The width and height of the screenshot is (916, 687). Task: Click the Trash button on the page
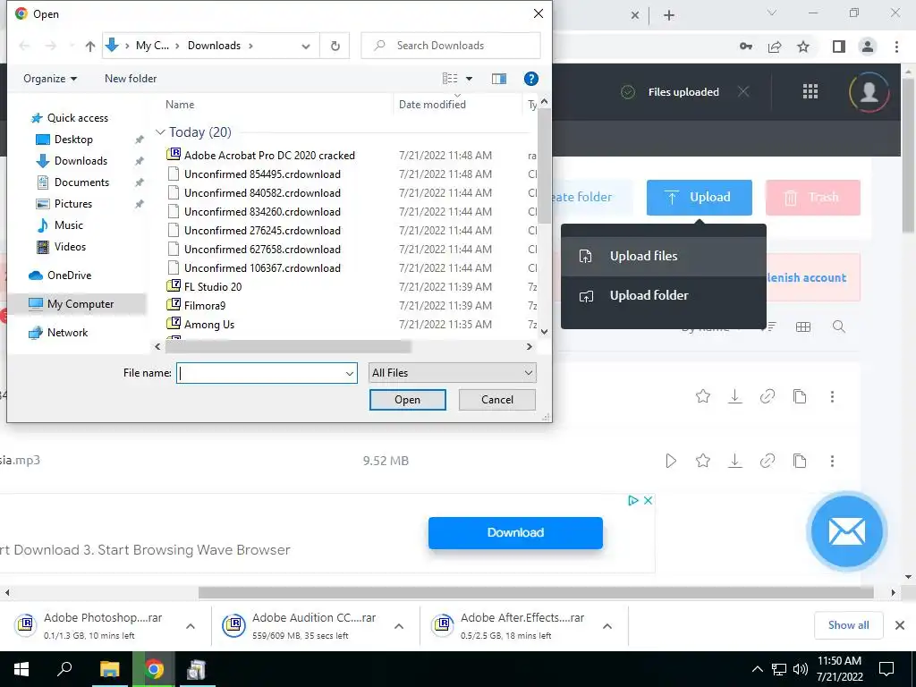[x=812, y=198]
